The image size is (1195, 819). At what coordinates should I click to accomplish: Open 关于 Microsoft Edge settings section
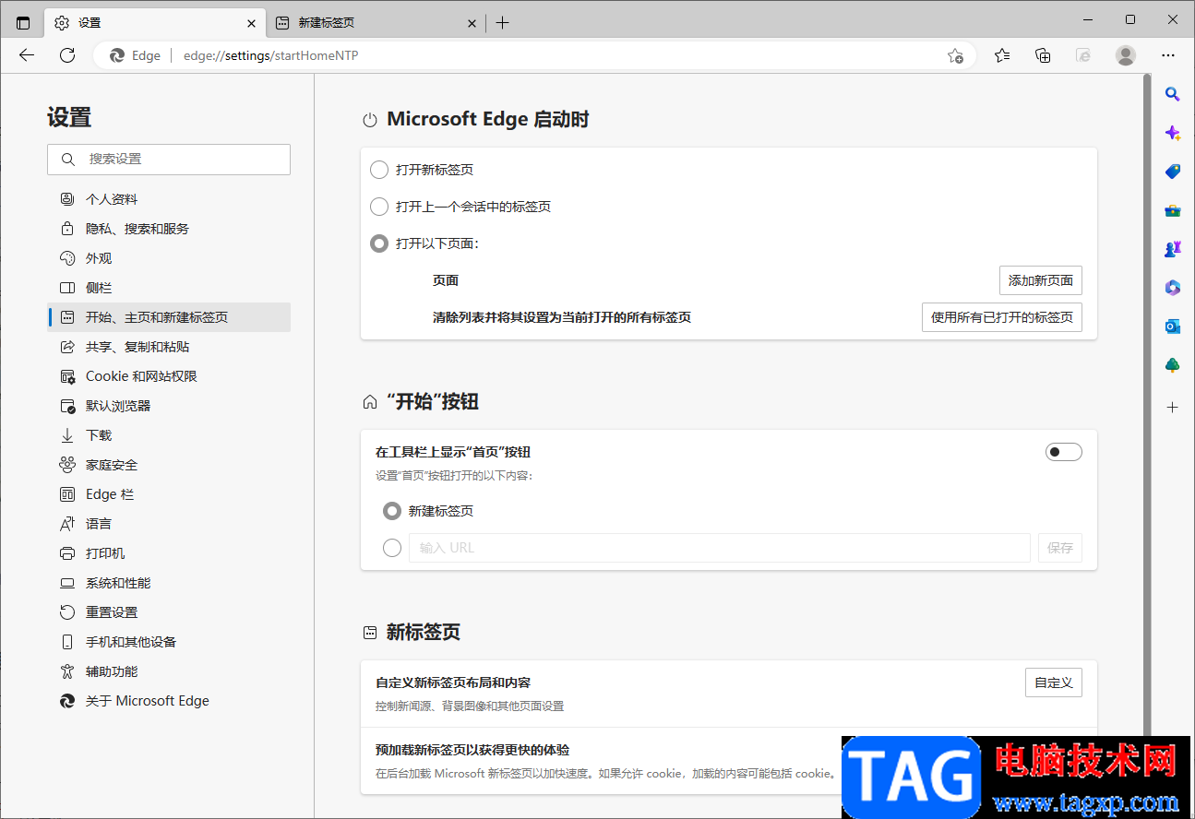point(169,701)
